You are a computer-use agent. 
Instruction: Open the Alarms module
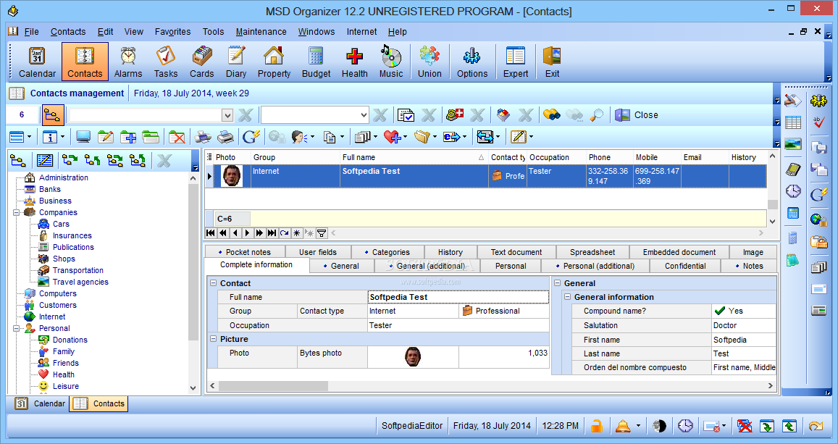coord(128,62)
